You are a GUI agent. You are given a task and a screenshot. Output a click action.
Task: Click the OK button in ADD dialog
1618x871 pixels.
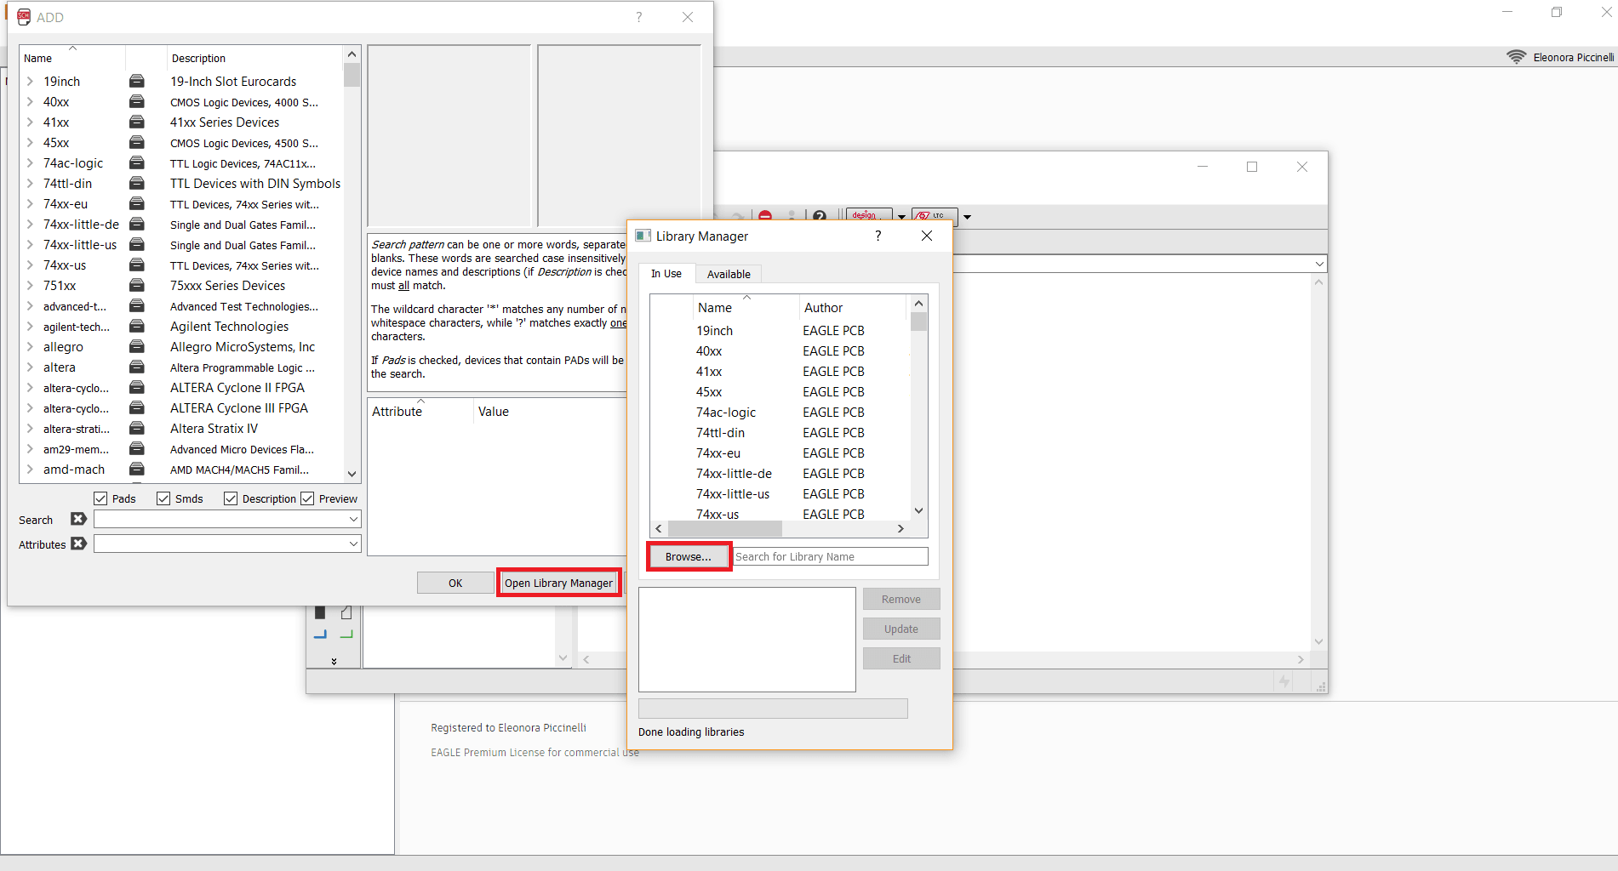pyautogui.click(x=455, y=583)
